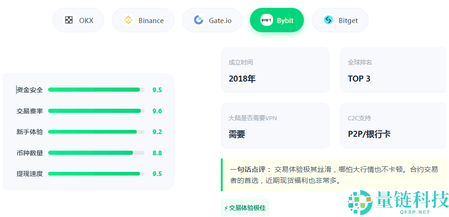Viewport: 449px width, 217px height.
Task: Switch to the Binance exchange tab
Action: pyautogui.click(x=143, y=20)
